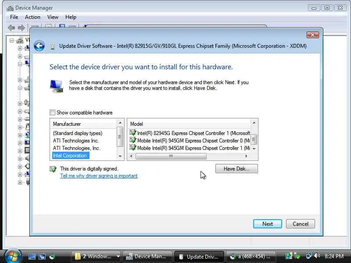Open the driver signing importance link
Screen dimensions: 351x263
pos(99,176)
